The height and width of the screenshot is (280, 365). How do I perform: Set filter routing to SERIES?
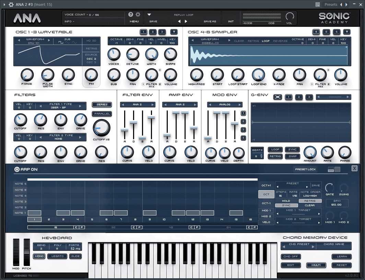tap(102, 105)
